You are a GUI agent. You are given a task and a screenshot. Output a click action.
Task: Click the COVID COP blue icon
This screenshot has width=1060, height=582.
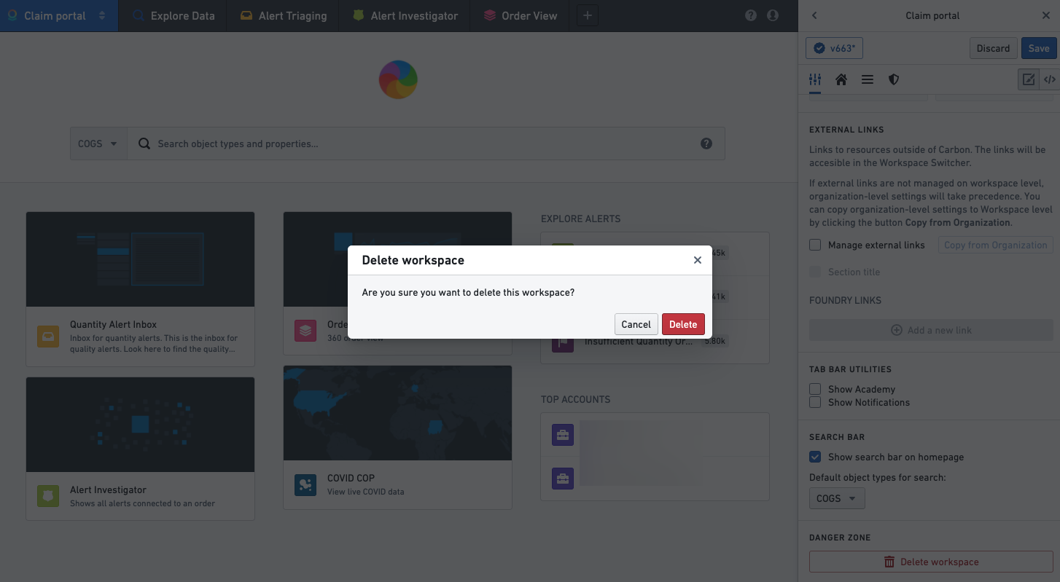tap(305, 485)
